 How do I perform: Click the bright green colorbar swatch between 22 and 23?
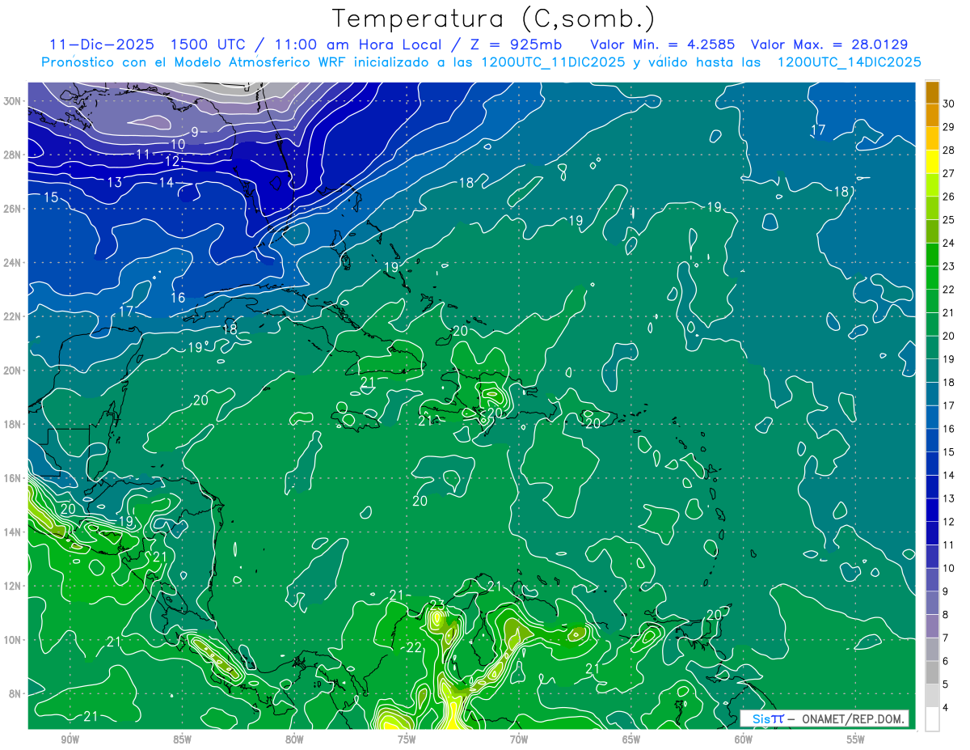click(x=932, y=278)
